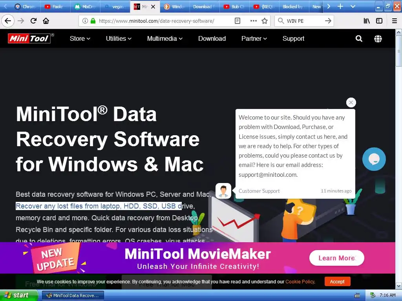This screenshot has width=402, height=301.
Task: Click the Customer Support avatar icon
Action: click(x=223, y=191)
